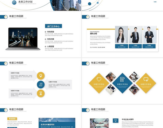The height and width of the screenshot is (128, 163).
Task: Select the portrait of man holding a tablet
Action: (x=150, y=35)
